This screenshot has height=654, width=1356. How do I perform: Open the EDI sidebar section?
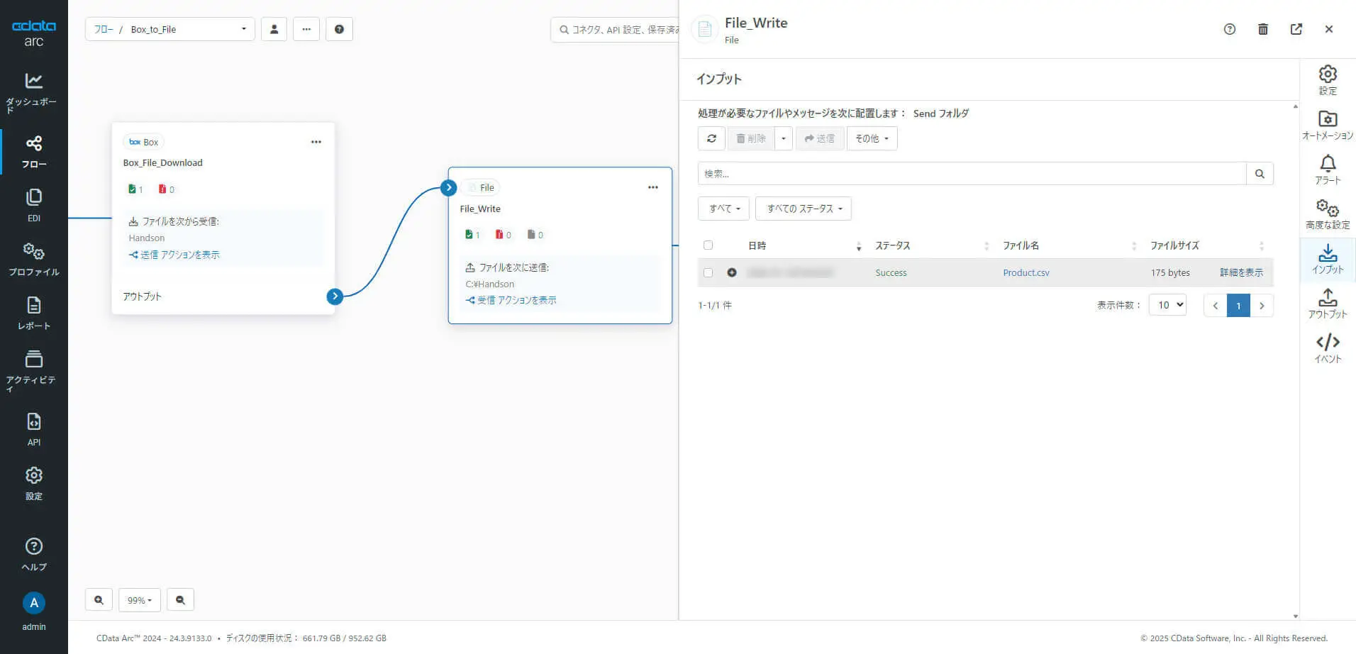[33, 205]
